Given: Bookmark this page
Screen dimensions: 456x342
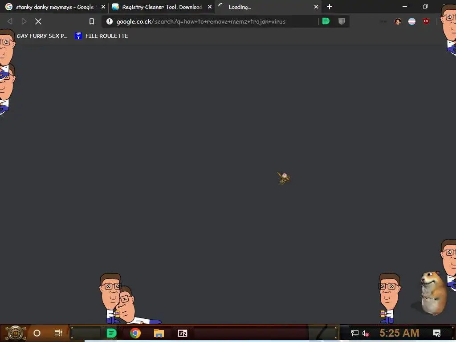Looking at the screenshot, I should coord(92,21).
